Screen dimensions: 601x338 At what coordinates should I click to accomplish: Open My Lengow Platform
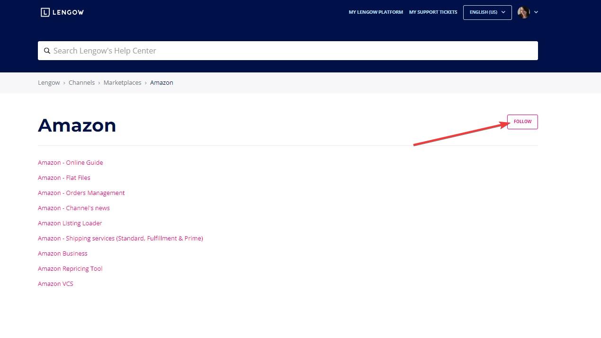(376, 12)
